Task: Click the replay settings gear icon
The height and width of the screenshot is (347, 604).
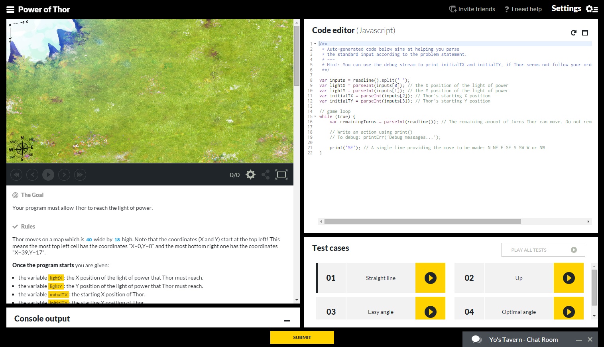Action: pos(250,174)
